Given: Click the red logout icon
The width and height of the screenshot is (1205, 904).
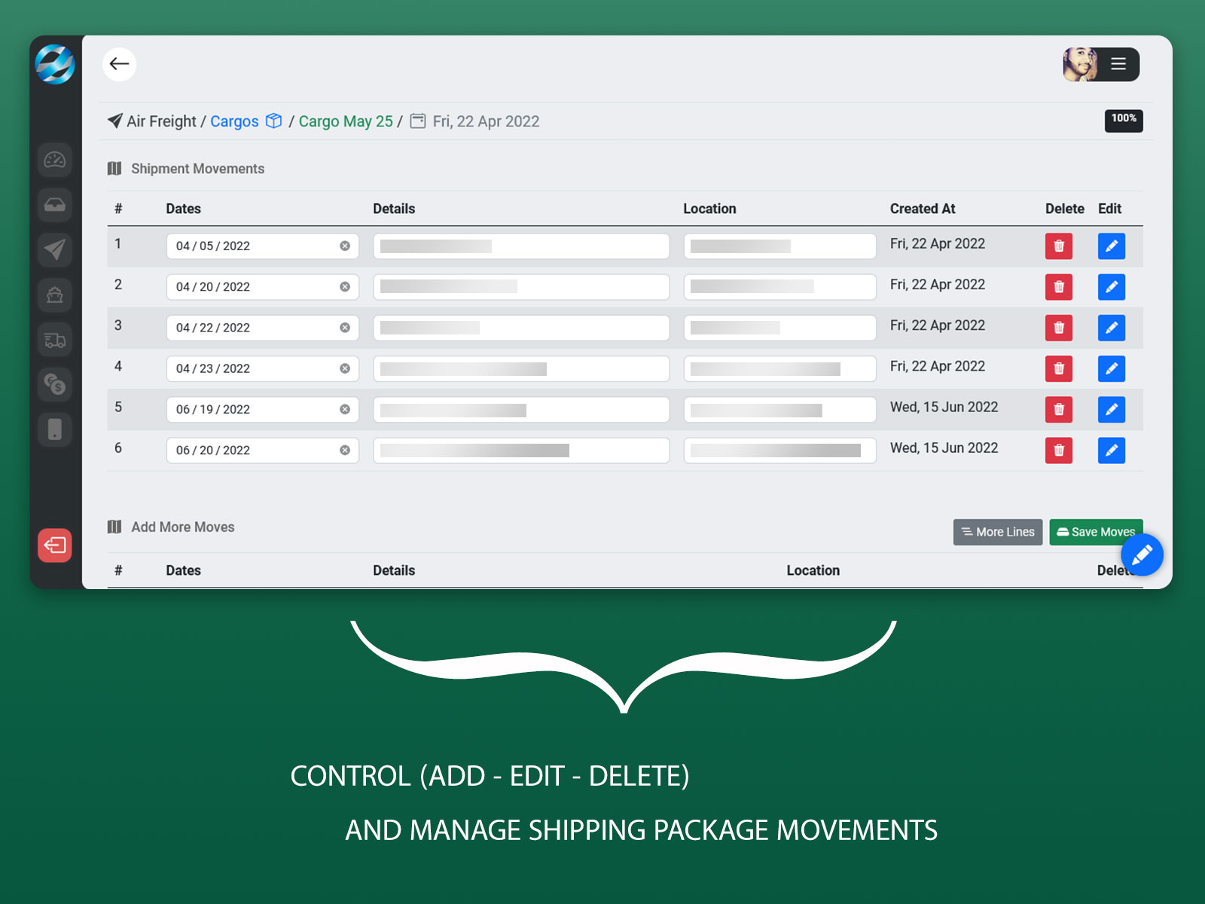Looking at the screenshot, I should coord(55,545).
